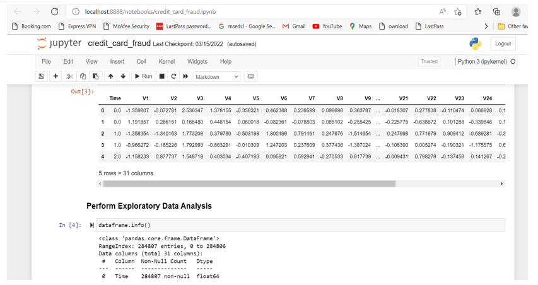The width and height of the screenshot is (538, 285).
Task: Open the Insert menu
Action: [117, 61]
